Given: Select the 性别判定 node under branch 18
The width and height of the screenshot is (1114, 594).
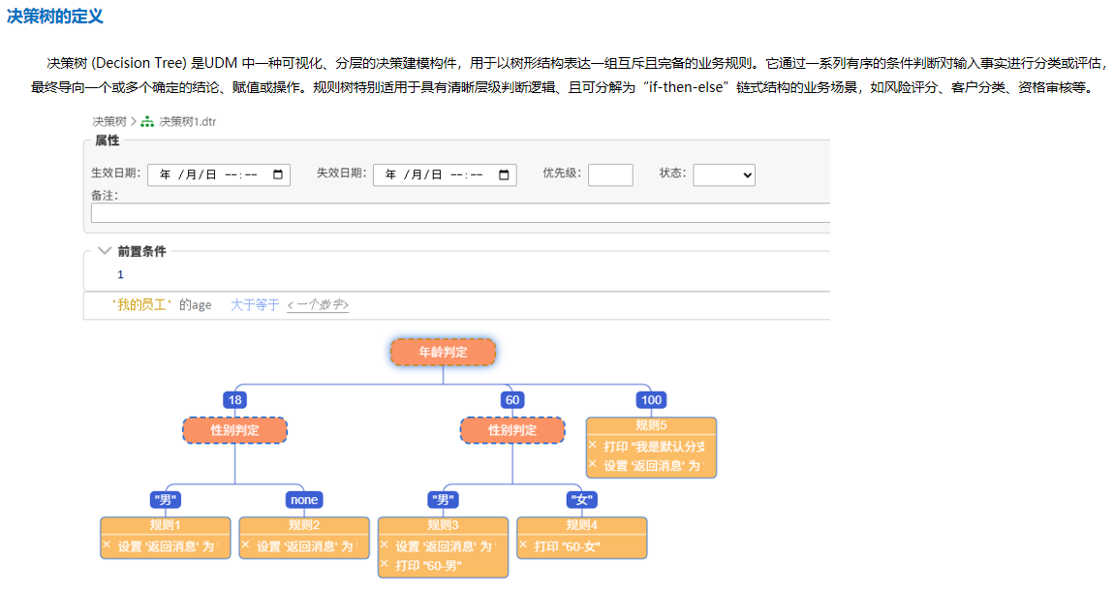Looking at the screenshot, I should point(234,430).
